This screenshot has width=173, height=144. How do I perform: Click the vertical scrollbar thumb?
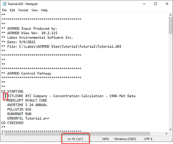click(170, 25)
